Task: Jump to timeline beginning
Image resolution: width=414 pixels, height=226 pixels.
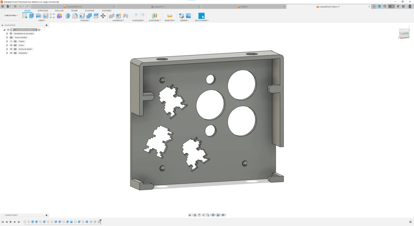Action: pyautogui.click(x=3, y=222)
